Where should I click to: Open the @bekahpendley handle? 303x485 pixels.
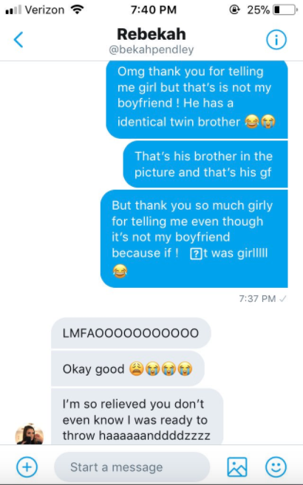click(151, 49)
